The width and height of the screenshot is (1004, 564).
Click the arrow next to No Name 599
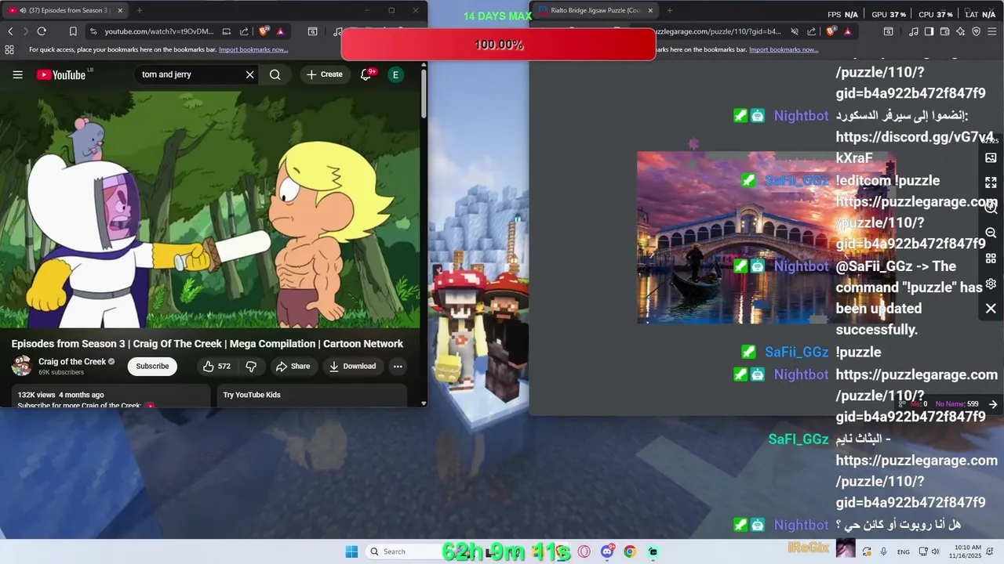pyautogui.click(x=992, y=404)
